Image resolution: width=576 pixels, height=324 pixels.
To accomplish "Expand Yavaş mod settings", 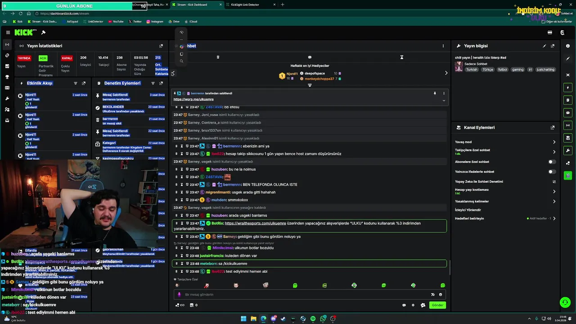I will point(554,142).
